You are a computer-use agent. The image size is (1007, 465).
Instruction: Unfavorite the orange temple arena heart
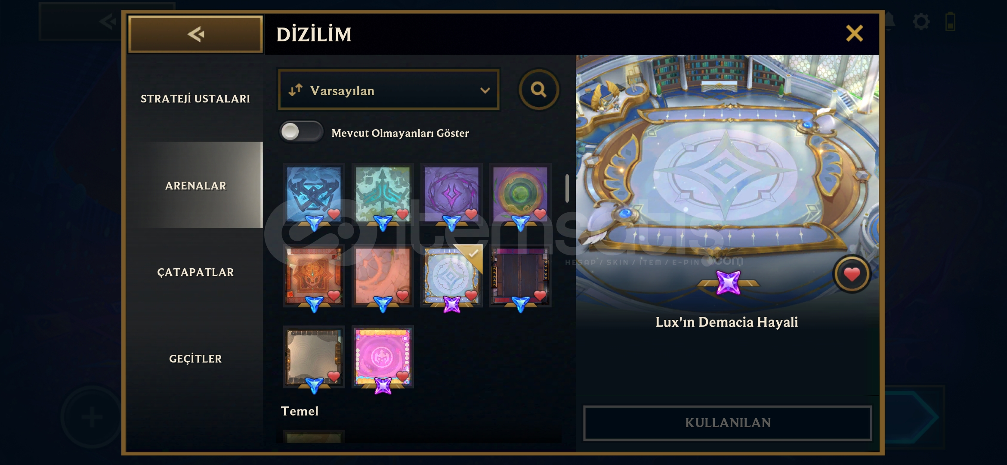(x=334, y=295)
